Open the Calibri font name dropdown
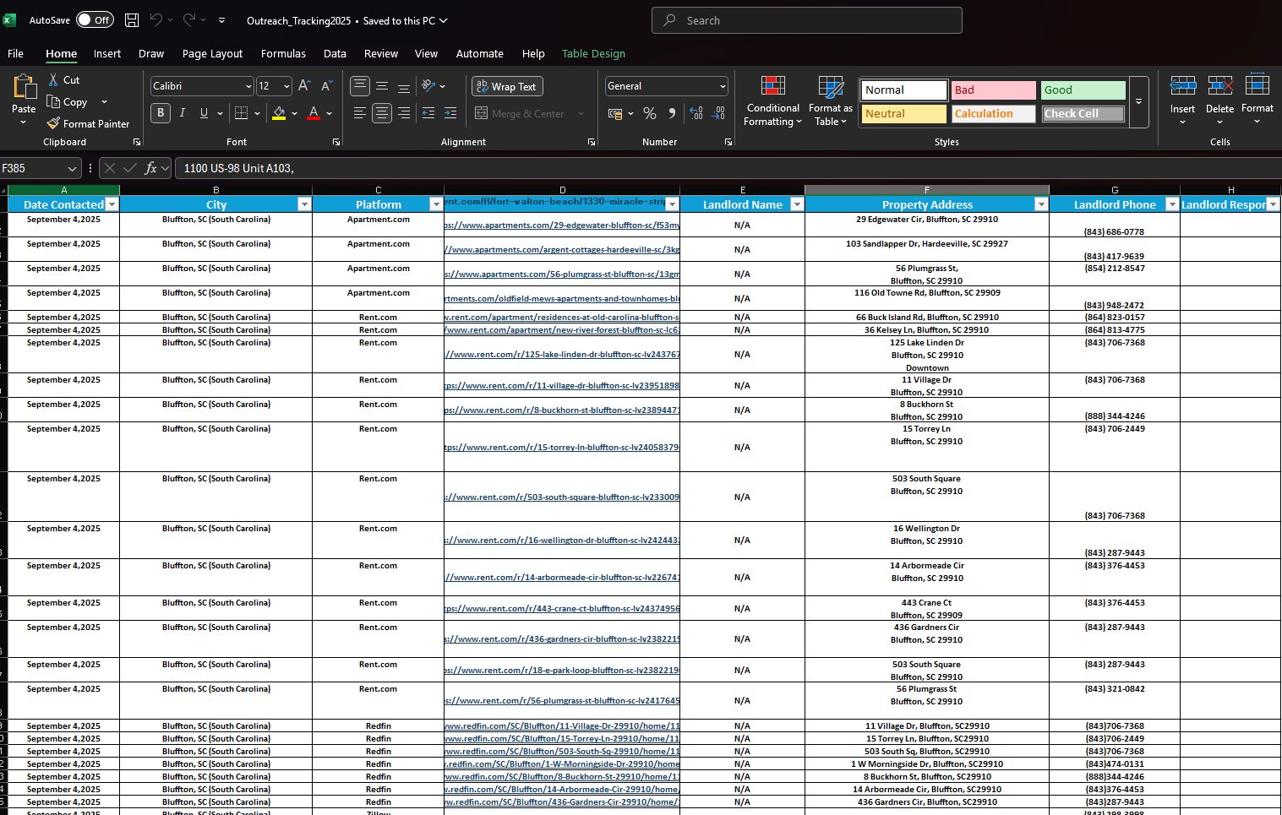The width and height of the screenshot is (1282, 815). click(x=248, y=86)
